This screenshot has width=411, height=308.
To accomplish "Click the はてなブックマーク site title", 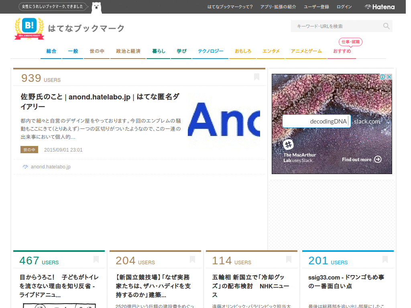I will coord(86,28).
